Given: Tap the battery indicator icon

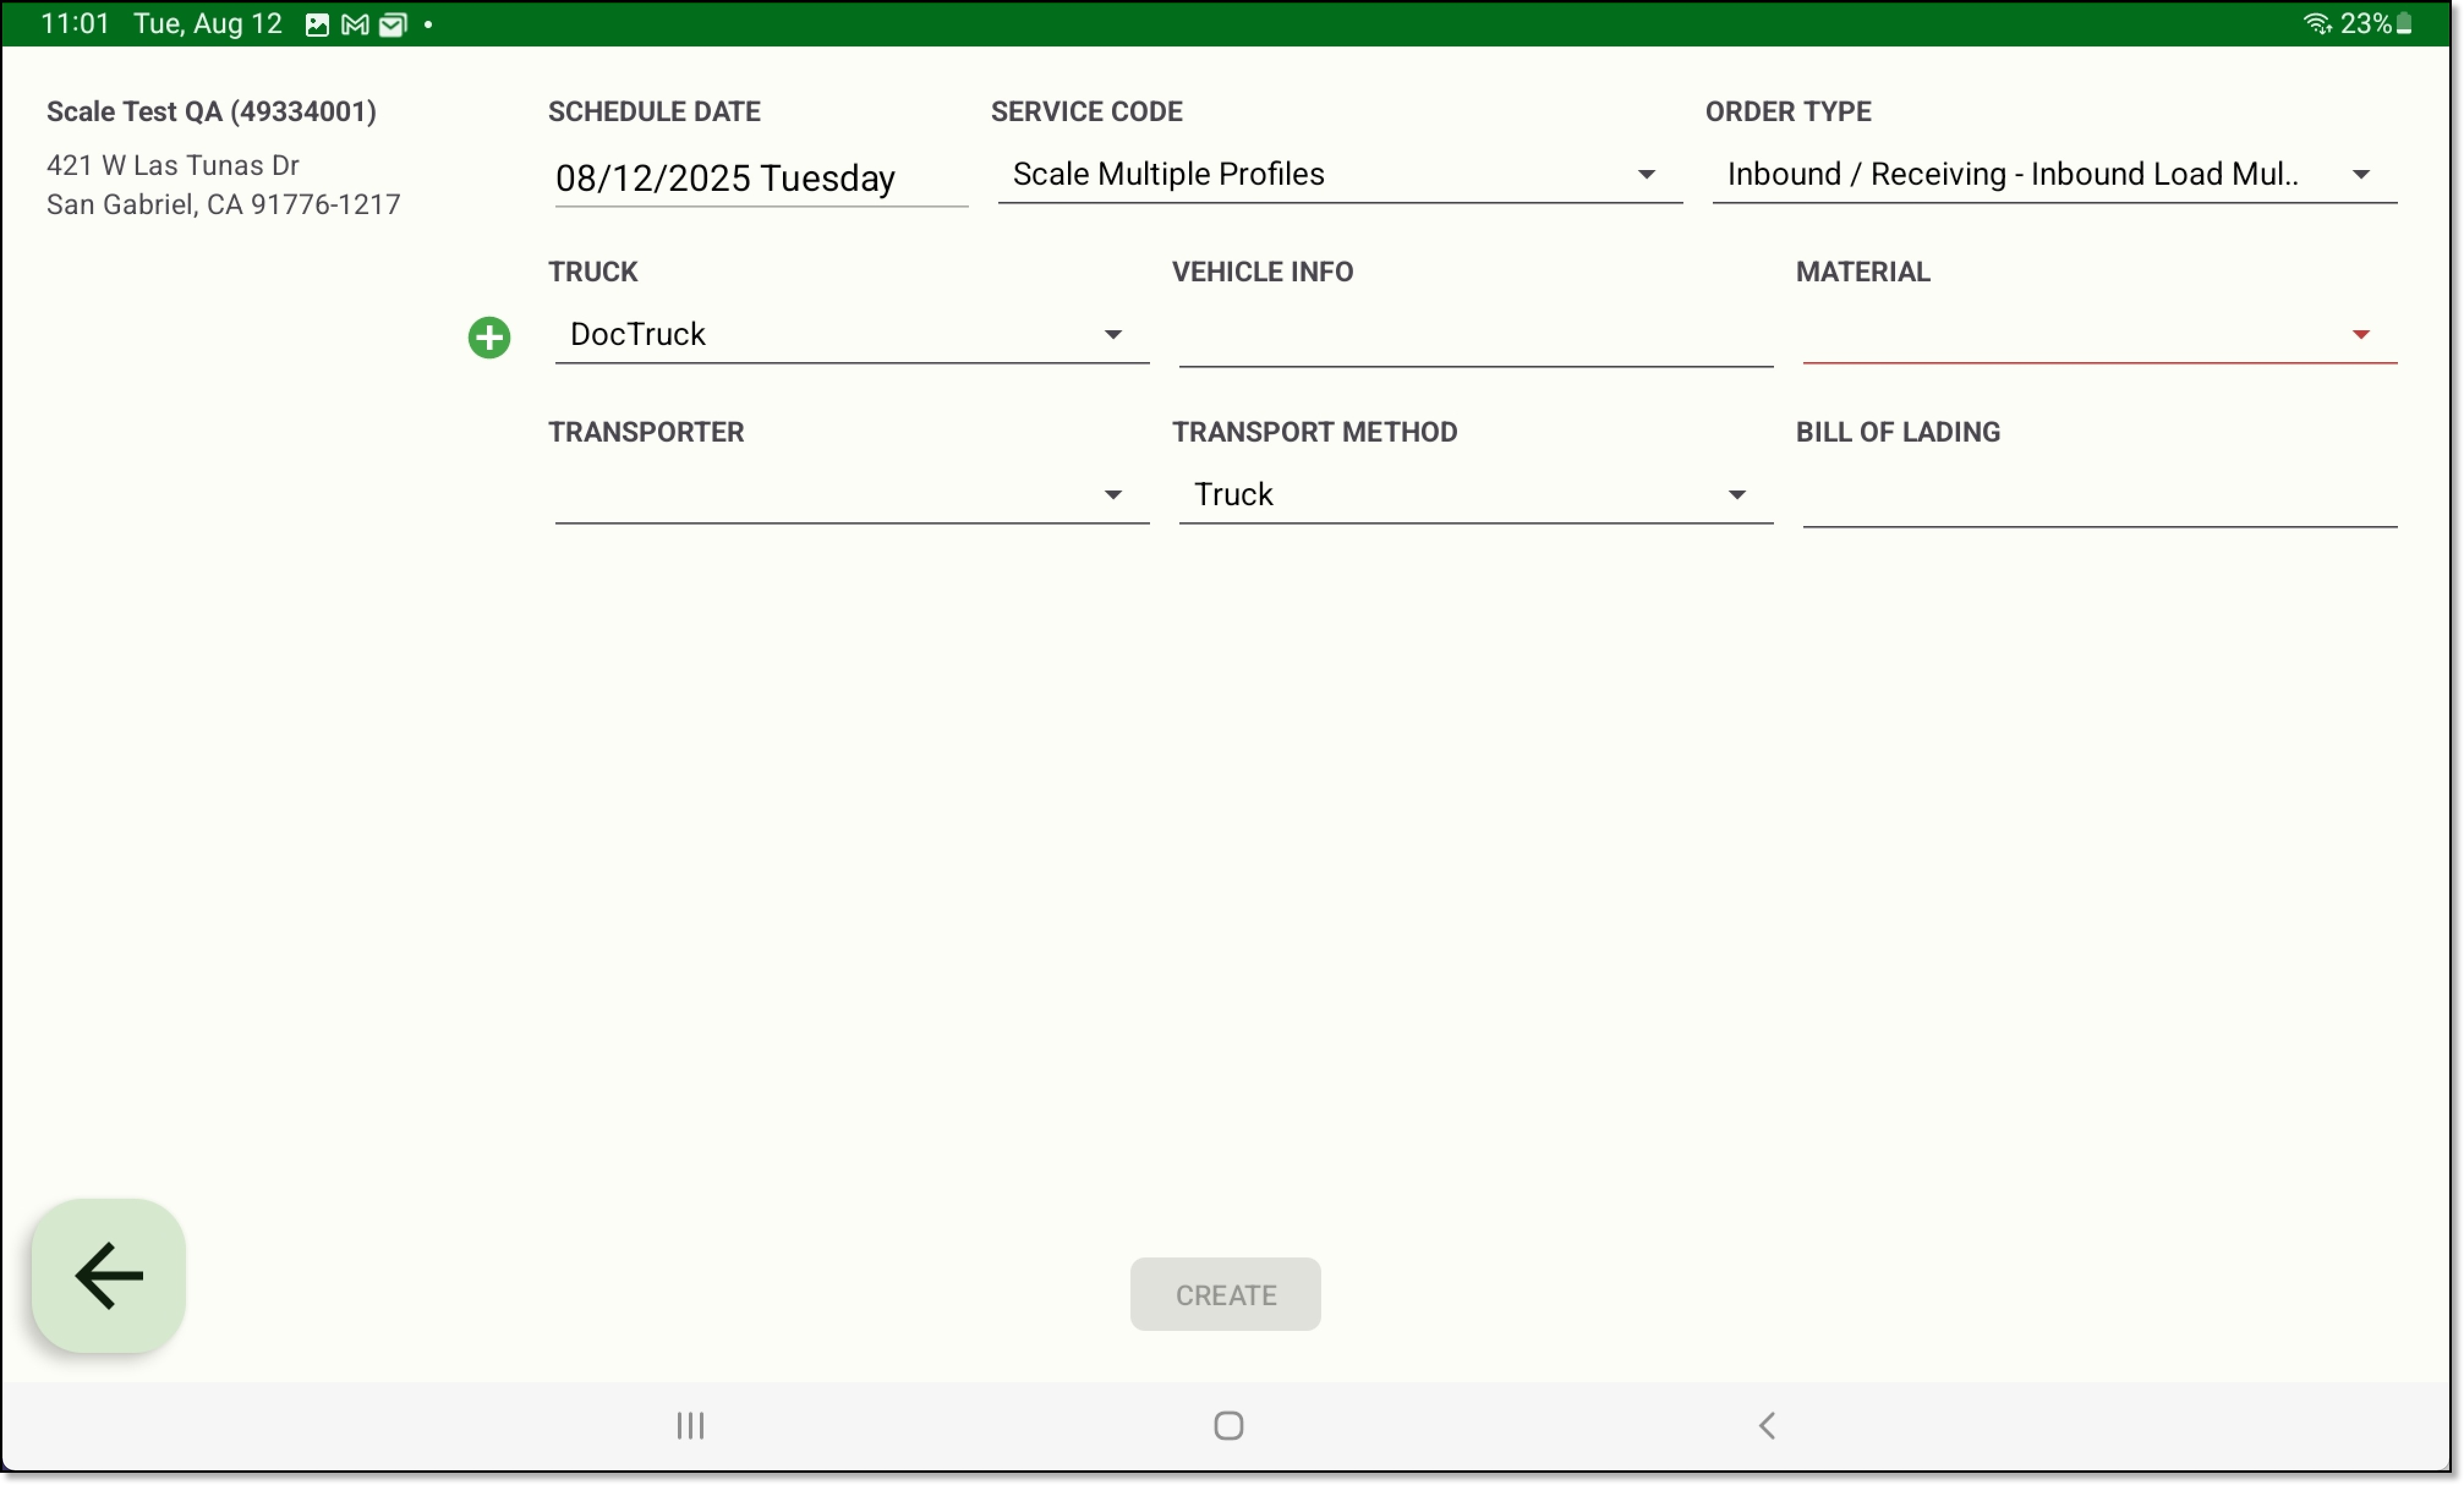Looking at the screenshot, I should 2405,23.
